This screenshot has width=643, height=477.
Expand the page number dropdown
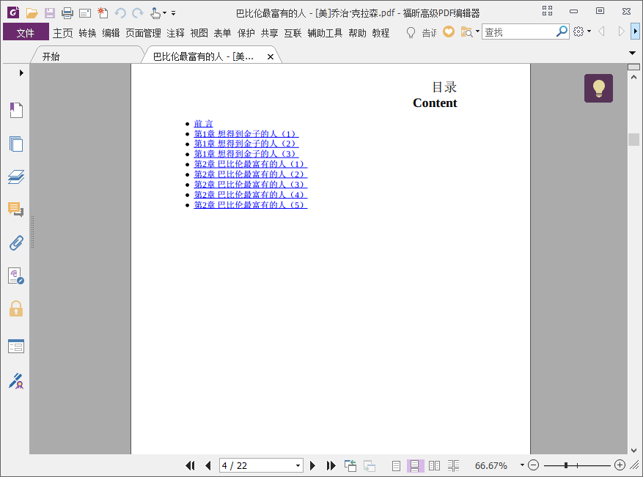[298, 465]
